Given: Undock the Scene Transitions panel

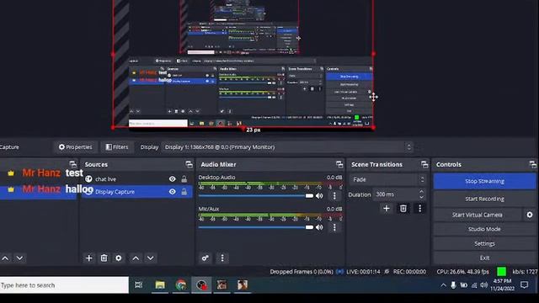Looking at the screenshot, I should [x=424, y=165].
